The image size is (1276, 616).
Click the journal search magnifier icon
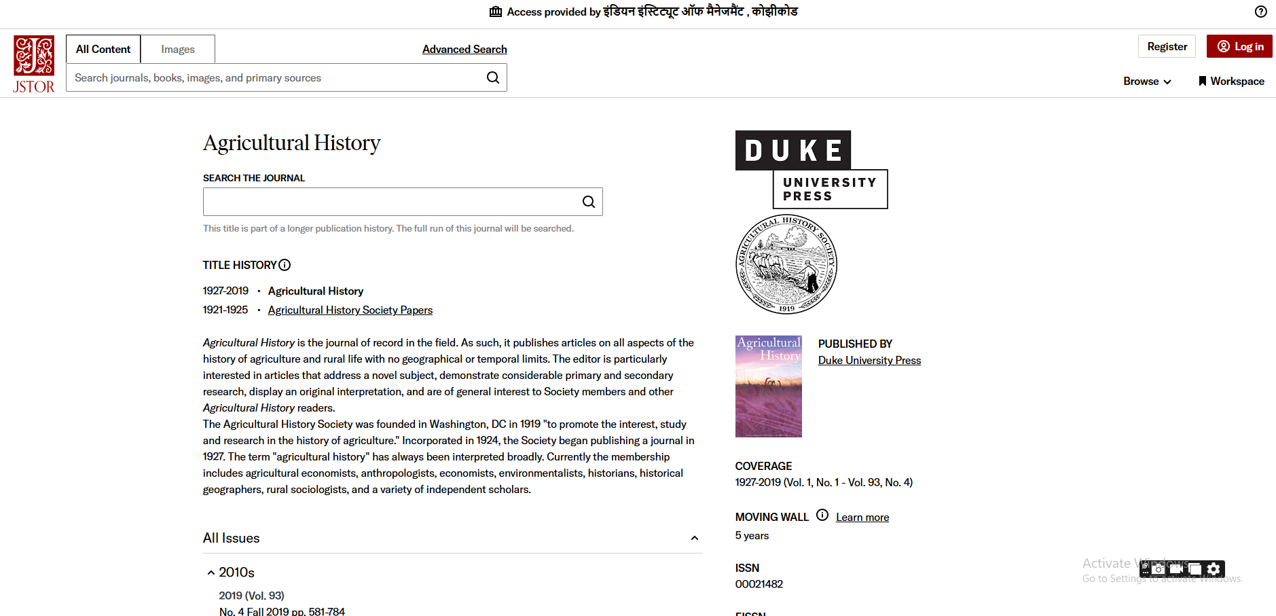589,202
